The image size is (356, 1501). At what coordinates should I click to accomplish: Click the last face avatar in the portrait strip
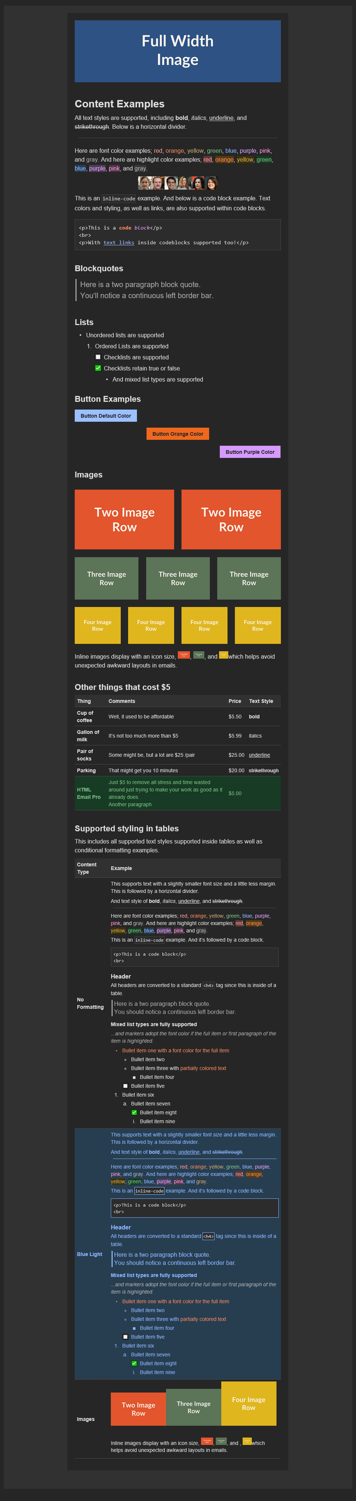(x=211, y=183)
